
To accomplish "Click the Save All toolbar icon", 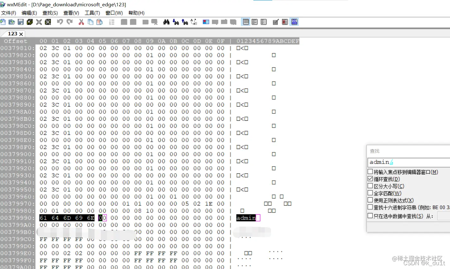I will tap(30, 22).
